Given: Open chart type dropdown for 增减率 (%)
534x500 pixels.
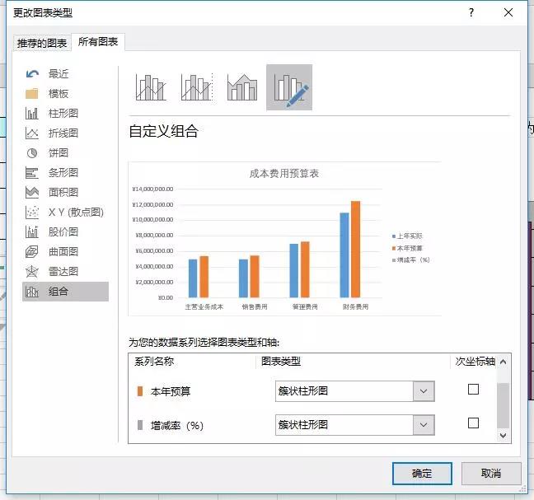Looking at the screenshot, I should [x=424, y=425].
